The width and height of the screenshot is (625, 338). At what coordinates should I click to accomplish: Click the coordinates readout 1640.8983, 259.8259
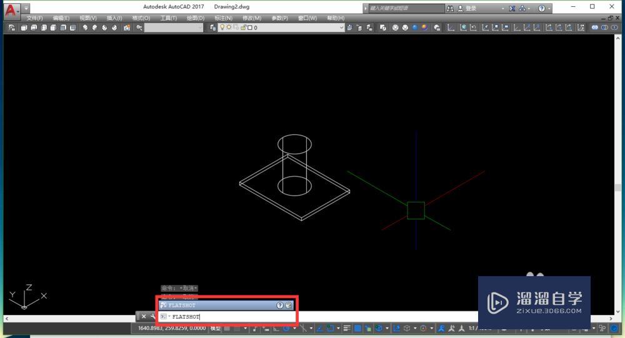[x=172, y=328]
